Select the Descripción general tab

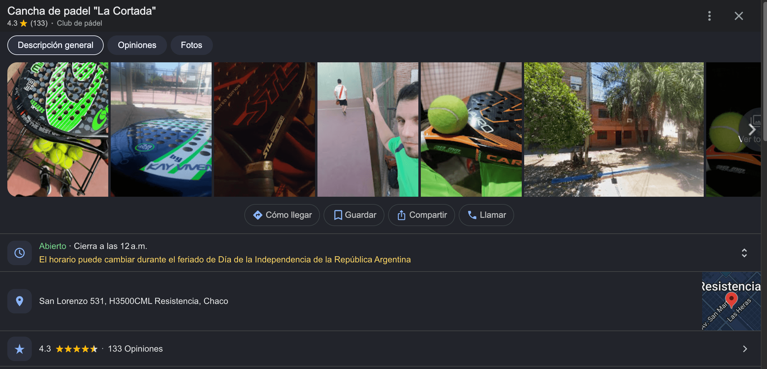[x=55, y=45]
